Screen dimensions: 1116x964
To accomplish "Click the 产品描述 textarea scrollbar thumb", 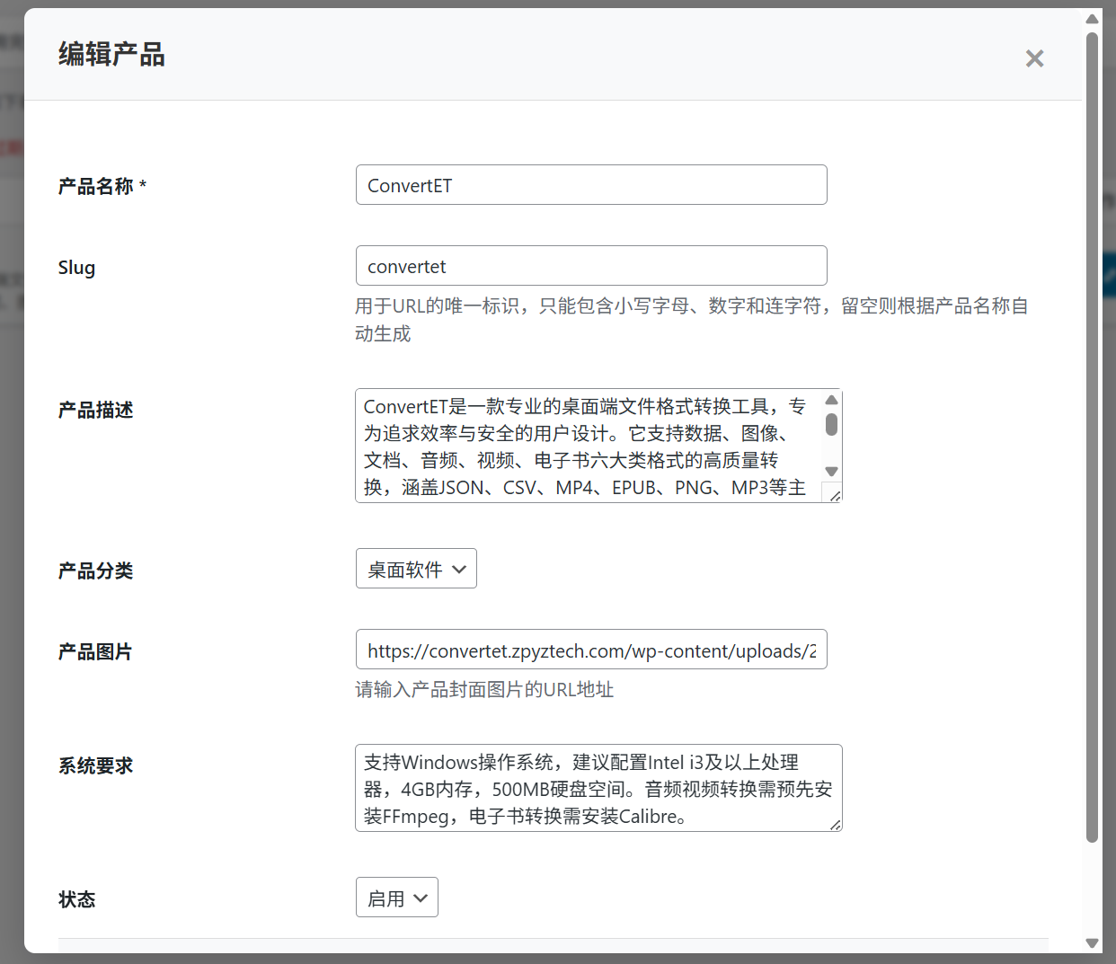I will (x=831, y=424).
